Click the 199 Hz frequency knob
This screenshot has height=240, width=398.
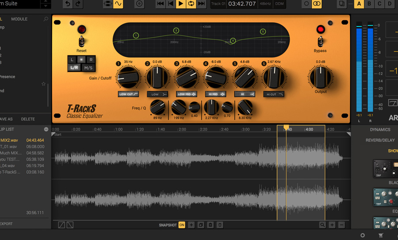(179, 107)
